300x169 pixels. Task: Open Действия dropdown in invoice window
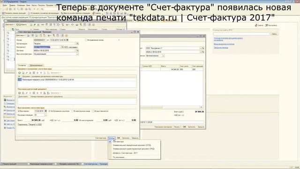pos(21,36)
